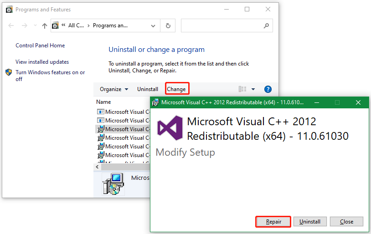Click the Programs an... breadcrumb segment

click(110, 25)
